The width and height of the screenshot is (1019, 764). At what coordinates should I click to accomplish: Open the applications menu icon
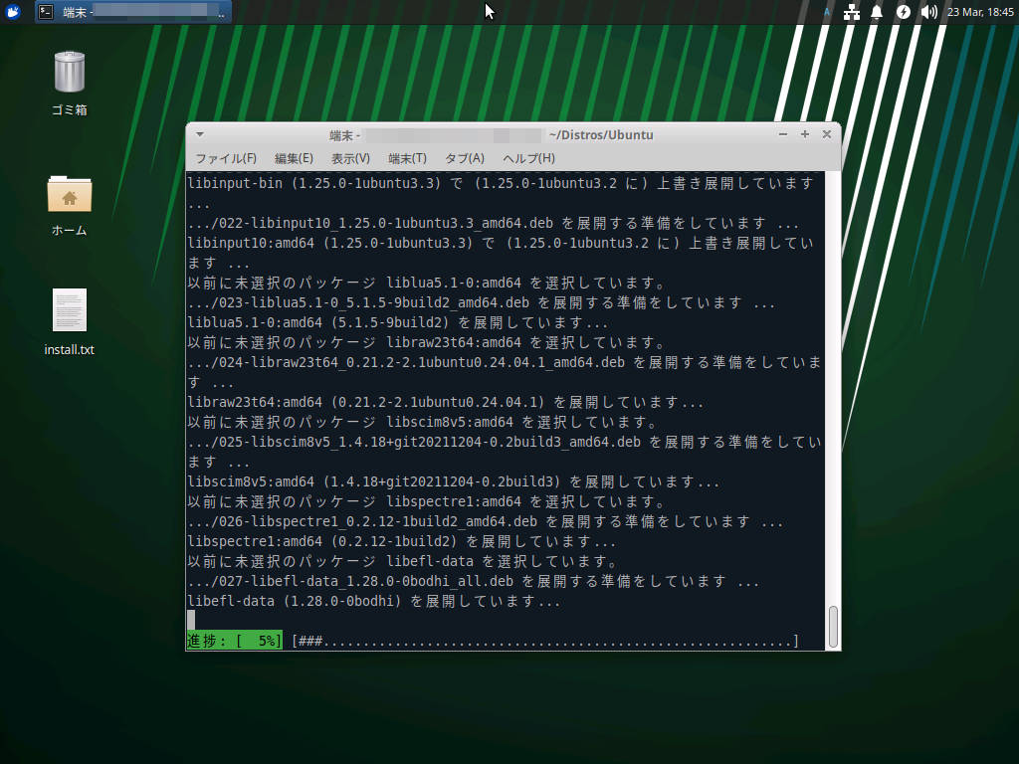[11, 11]
